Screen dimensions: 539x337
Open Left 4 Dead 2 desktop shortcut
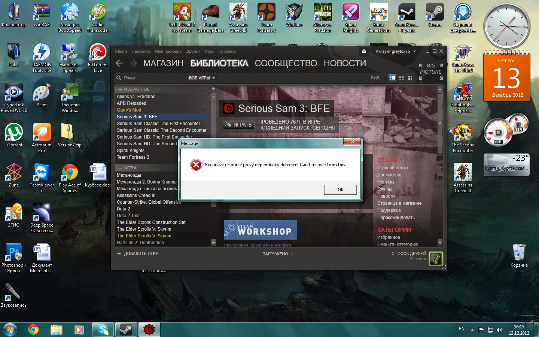[182, 18]
